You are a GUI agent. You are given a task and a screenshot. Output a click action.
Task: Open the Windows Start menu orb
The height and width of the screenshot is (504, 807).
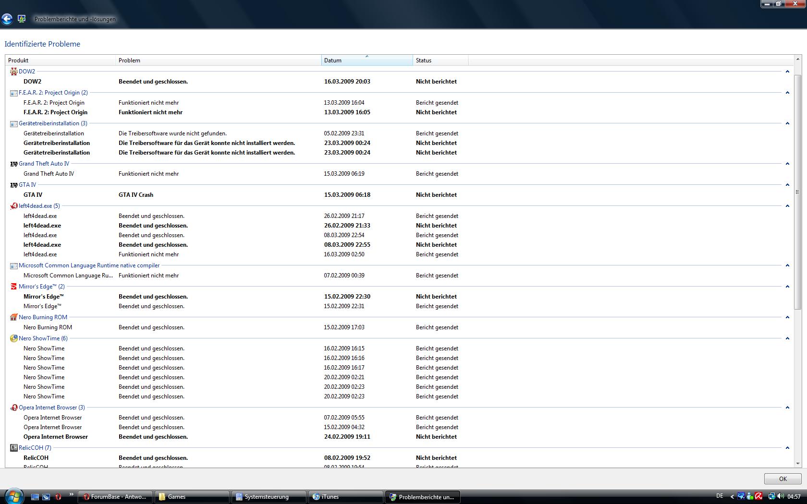click(13, 496)
